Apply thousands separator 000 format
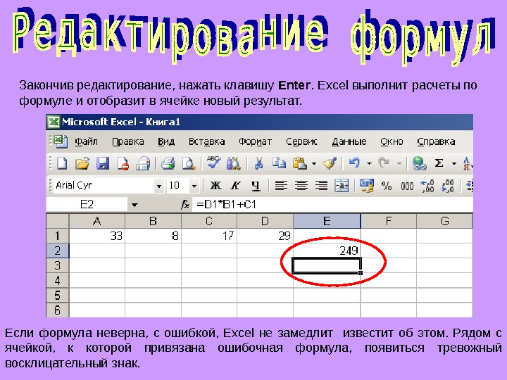The image size is (507, 380). (407, 186)
